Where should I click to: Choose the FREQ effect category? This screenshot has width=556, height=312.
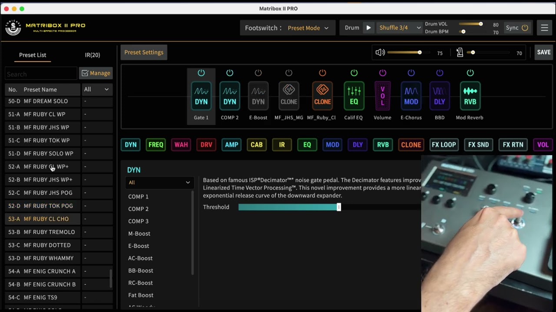[x=156, y=145]
